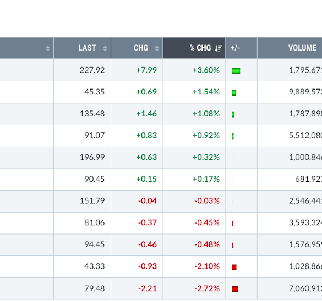Click the CHG header label text
The height and width of the screenshot is (301, 322).
tap(141, 48)
